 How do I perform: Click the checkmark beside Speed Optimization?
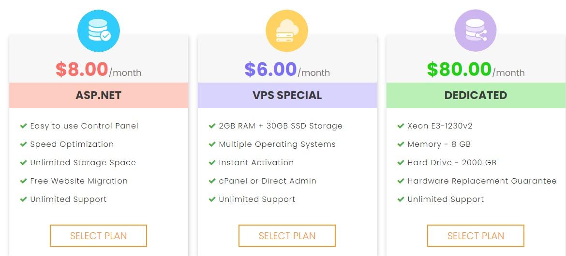23,144
